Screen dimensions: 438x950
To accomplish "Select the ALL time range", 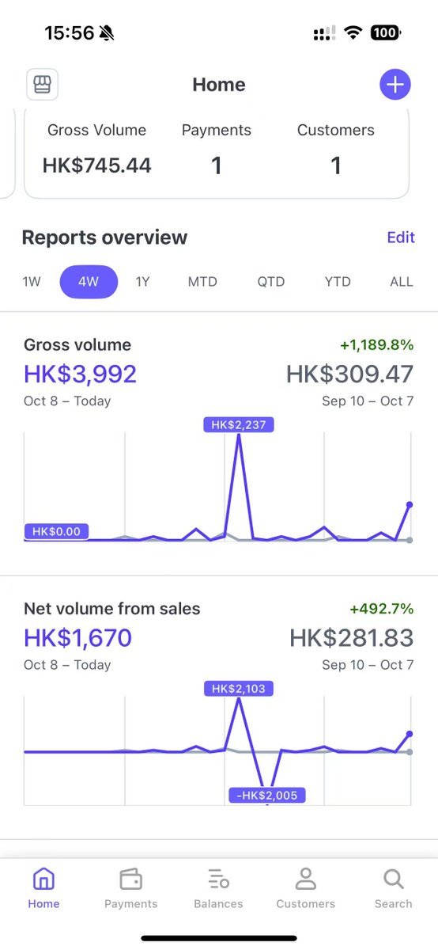I will tap(402, 281).
